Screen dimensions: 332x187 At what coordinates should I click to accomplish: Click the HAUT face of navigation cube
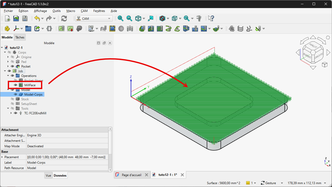[x=313, y=46]
